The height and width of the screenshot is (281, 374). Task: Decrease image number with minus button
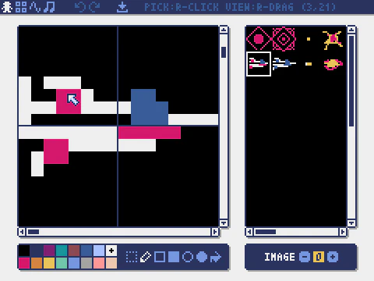click(305, 257)
